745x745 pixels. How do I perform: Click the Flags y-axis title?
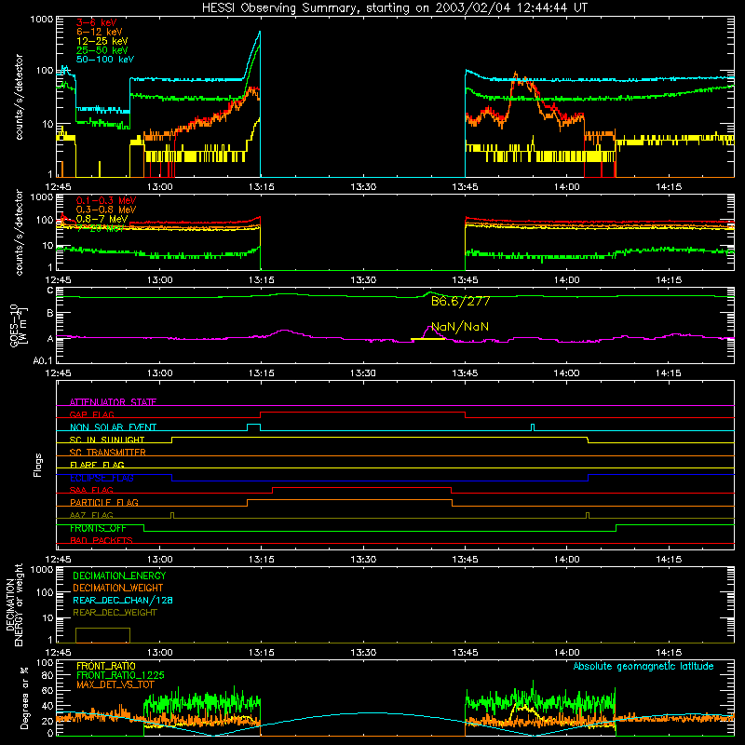pyautogui.click(x=38, y=465)
